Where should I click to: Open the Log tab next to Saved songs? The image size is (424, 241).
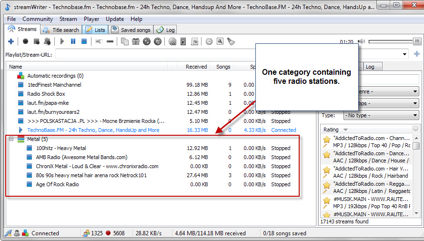[165, 30]
